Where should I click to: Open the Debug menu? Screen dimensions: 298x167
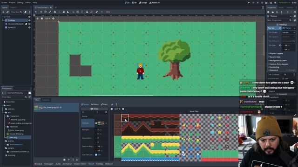click(x=20, y=3)
